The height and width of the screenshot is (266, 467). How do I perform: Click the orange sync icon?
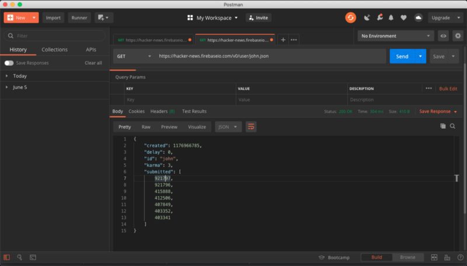click(x=350, y=17)
